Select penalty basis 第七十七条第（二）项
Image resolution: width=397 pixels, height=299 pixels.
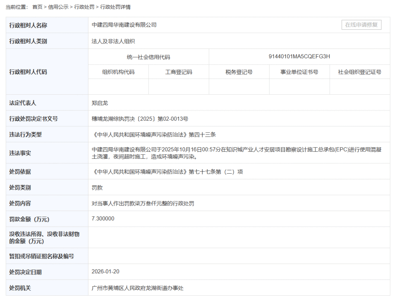(216, 172)
